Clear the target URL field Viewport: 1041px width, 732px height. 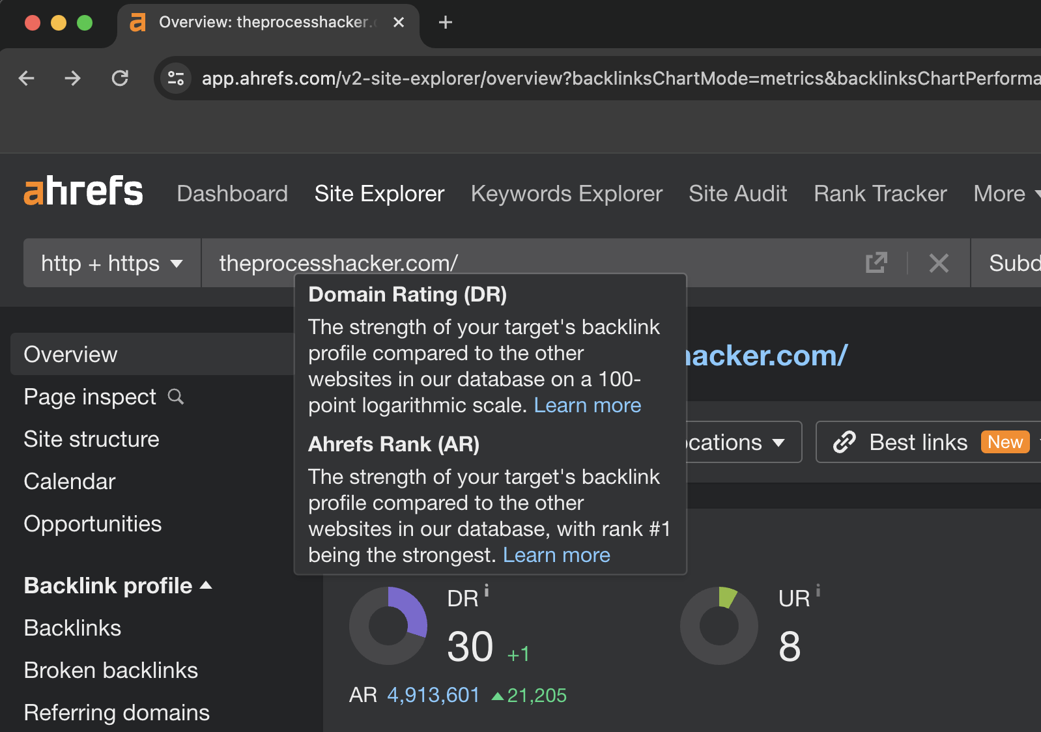(x=939, y=263)
